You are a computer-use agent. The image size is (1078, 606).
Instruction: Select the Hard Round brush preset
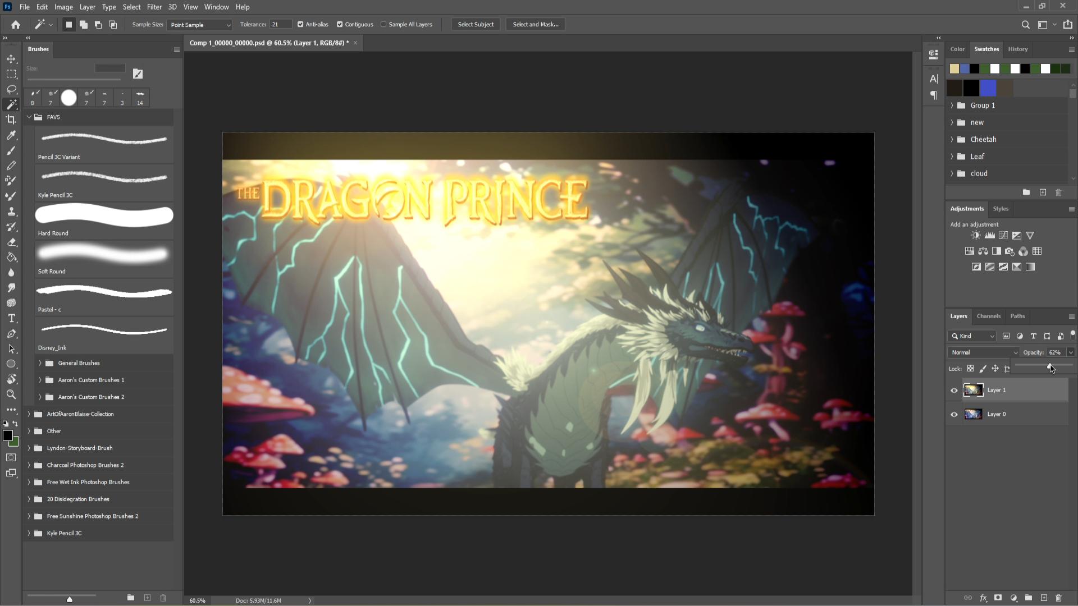tap(104, 221)
